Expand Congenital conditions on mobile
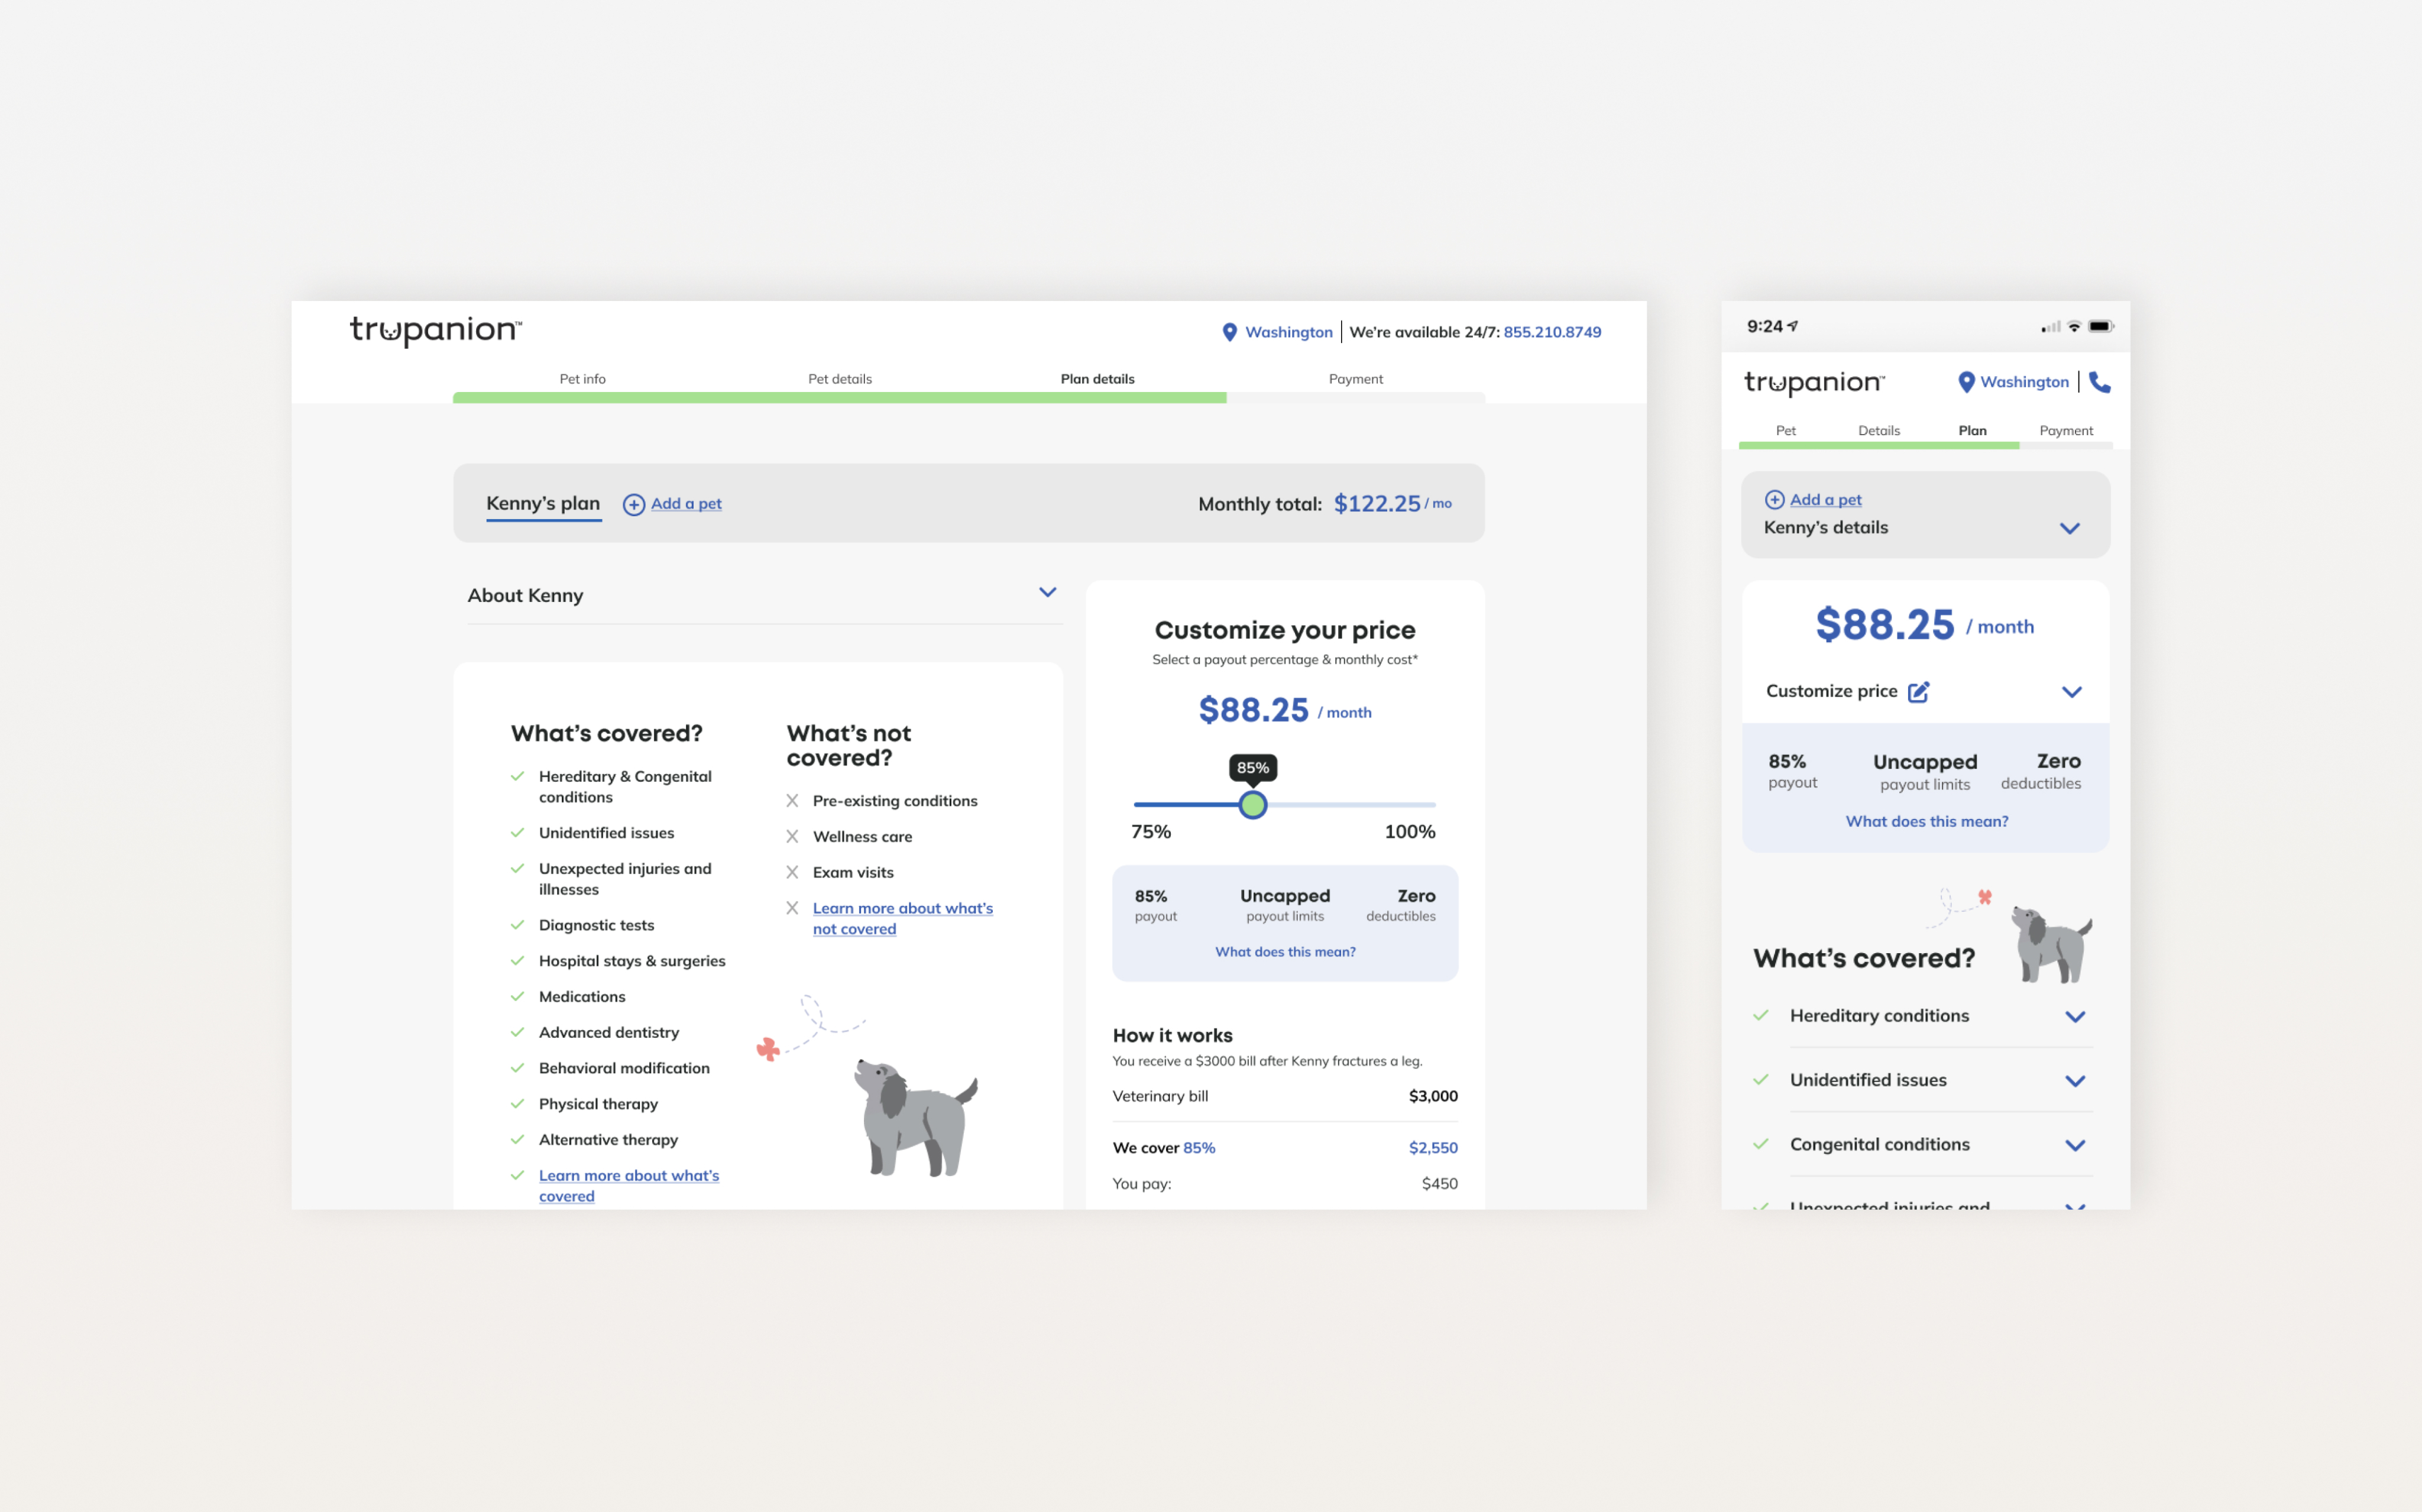2422x1512 pixels. coord(2075,1145)
